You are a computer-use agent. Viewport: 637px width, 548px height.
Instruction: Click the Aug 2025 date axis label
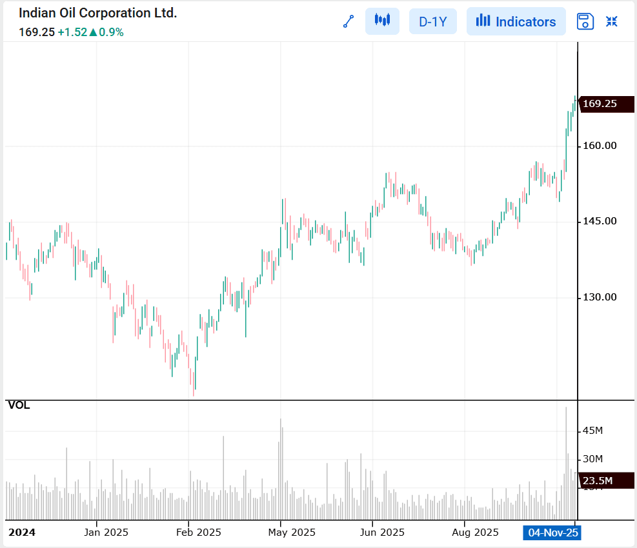click(475, 533)
